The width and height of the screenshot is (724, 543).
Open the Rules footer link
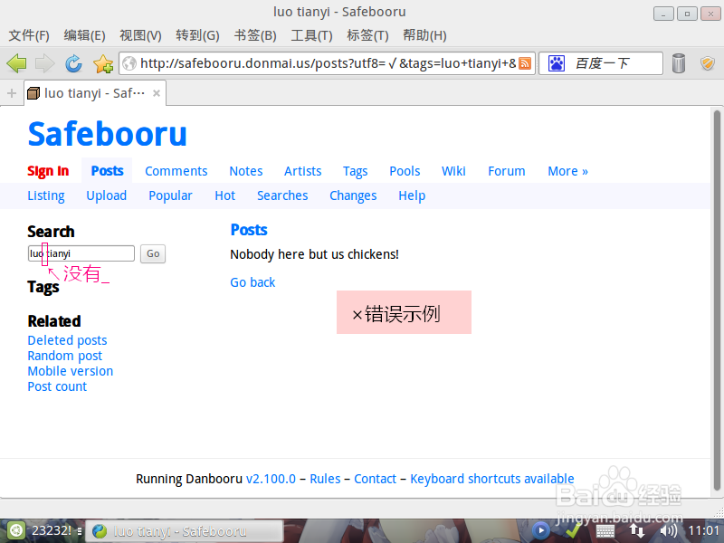pyautogui.click(x=325, y=479)
